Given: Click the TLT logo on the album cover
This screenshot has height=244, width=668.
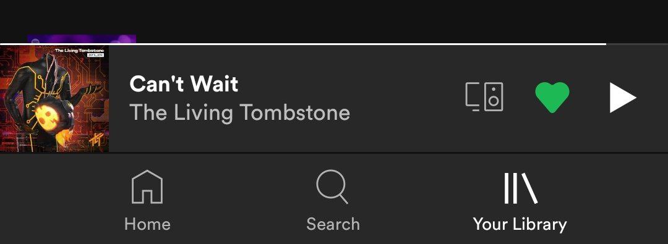Looking at the screenshot, I should click(95, 143).
